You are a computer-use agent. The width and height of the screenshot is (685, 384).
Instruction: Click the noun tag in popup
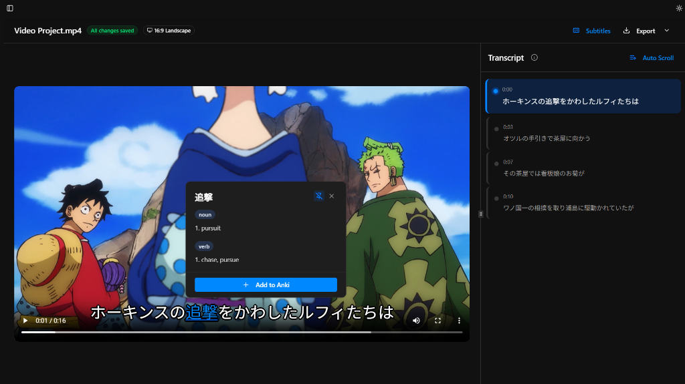point(205,214)
